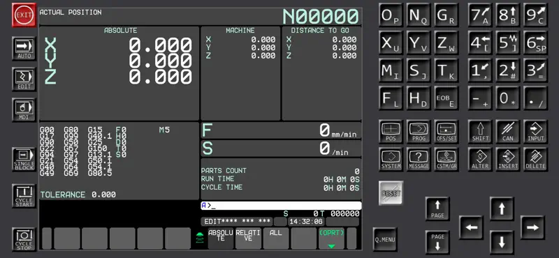Image resolution: width=559 pixels, height=258 pixels.
Task: Move cursor left with the left arrow key
Action: tap(471, 227)
